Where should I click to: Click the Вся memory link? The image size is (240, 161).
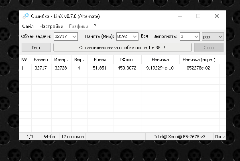pos(144,36)
